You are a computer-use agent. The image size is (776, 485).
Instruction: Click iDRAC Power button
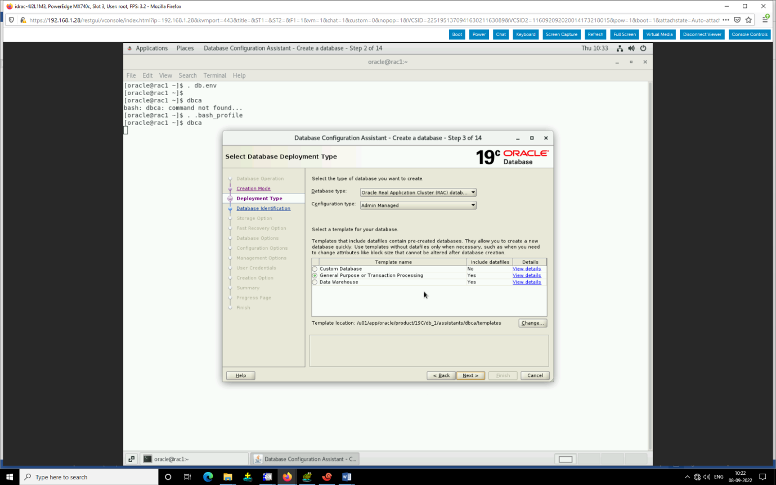[479, 34]
